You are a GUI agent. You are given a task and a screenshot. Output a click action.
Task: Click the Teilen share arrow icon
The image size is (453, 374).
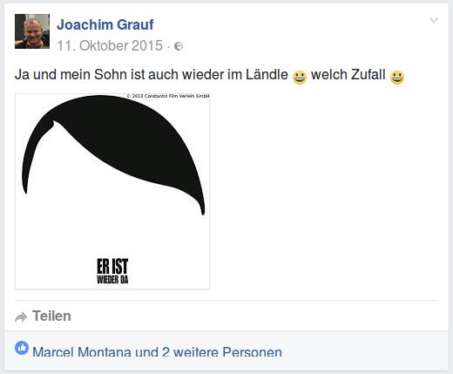click(x=21, y=316)
